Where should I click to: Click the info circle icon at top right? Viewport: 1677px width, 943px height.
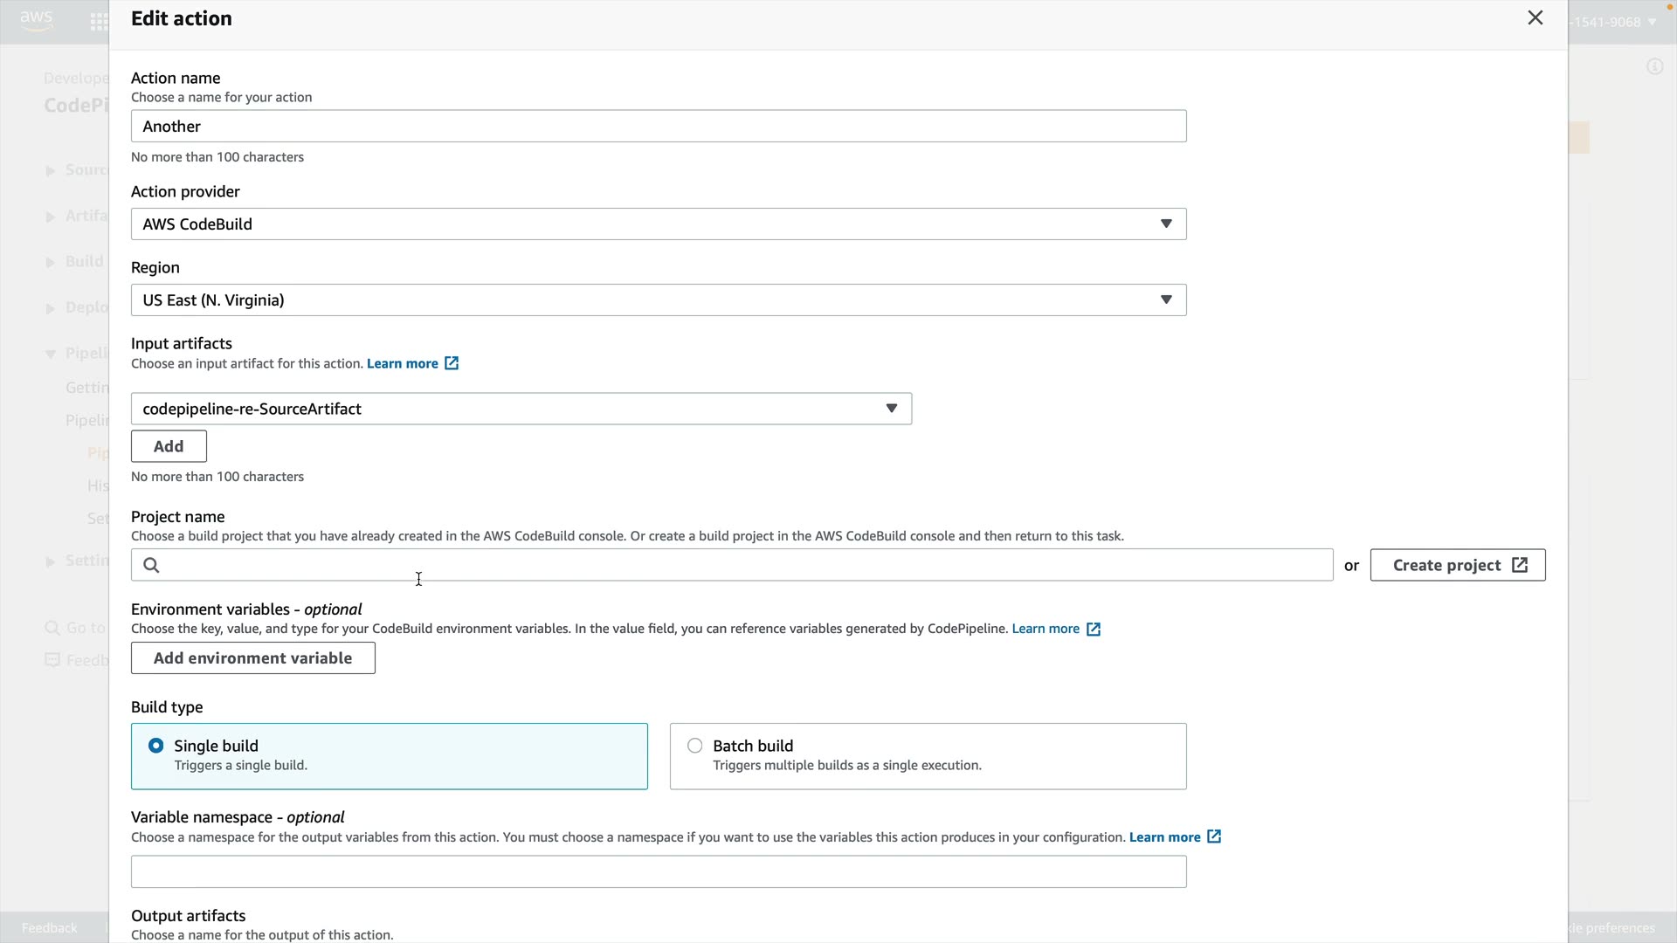coord(1654,66)
